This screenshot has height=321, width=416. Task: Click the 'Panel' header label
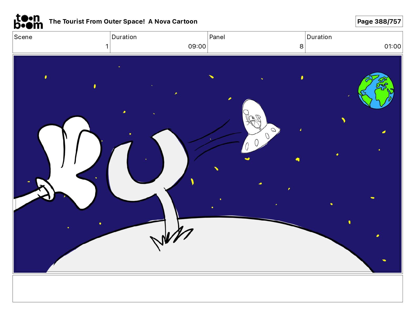pyautogui.click(x=217, y=37)
